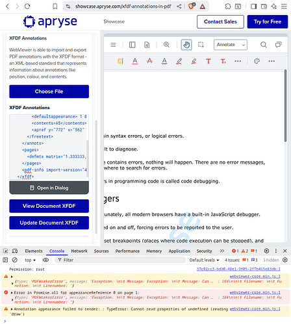
Task: Toggle the console sidebar panel
Action: tap(5, 260)
